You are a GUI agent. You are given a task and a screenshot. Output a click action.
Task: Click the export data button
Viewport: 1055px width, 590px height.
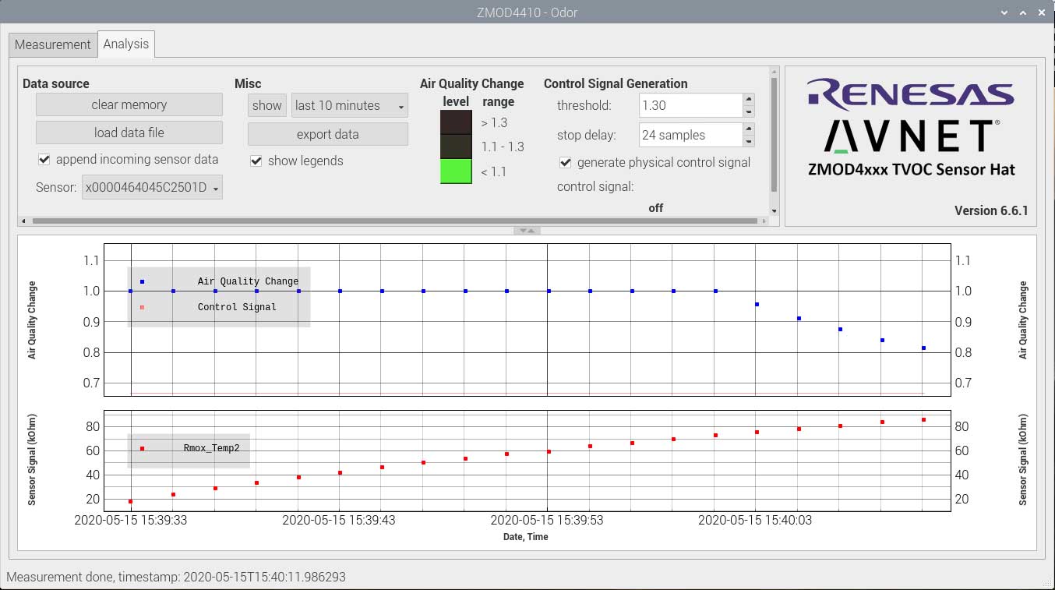coord(327,134)
